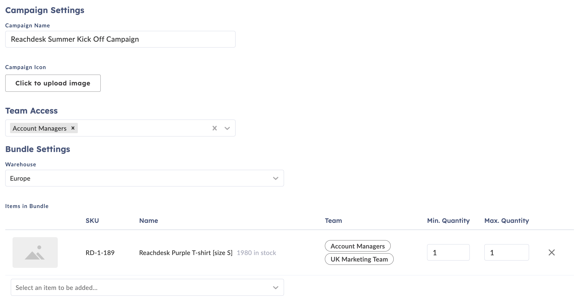Open the Select an item to be added dropdown

pos(147,287)
